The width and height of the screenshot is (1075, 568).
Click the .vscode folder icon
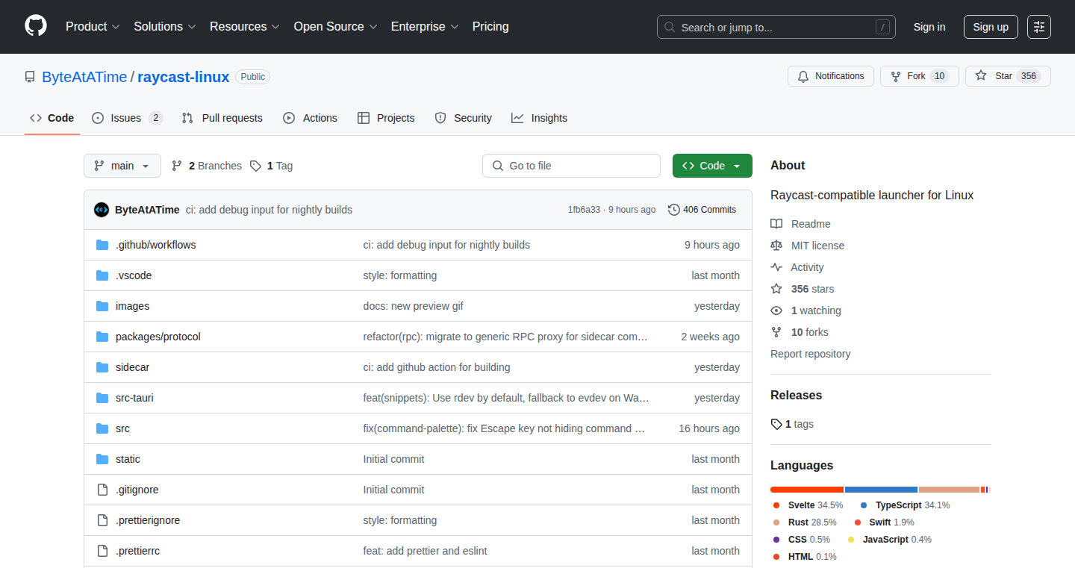[x=102, y=275]
